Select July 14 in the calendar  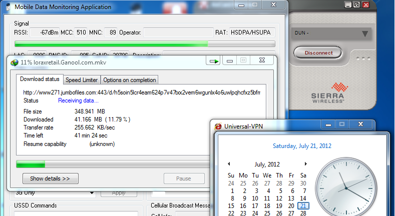(303, 198)
